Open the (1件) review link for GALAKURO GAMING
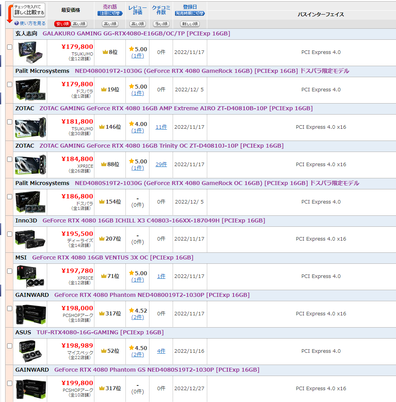Image resolution: width=396 pixels, height=402 pixels. pyautogui.click(x=138, y=56)
